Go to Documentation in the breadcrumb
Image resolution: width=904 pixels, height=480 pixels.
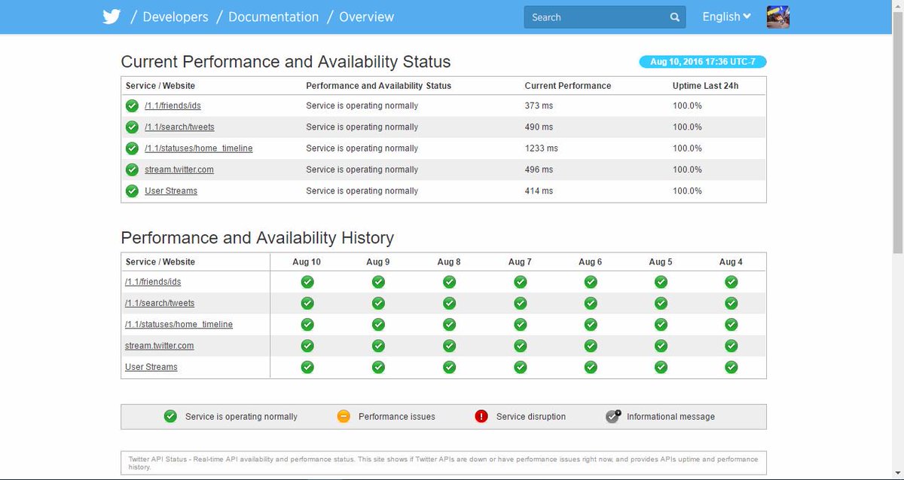[273, 17]
